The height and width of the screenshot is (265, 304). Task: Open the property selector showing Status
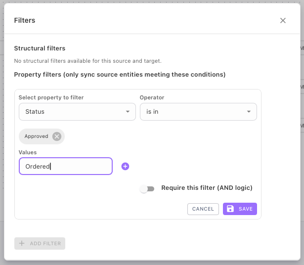pyautogui.click(x=72, y=112)
